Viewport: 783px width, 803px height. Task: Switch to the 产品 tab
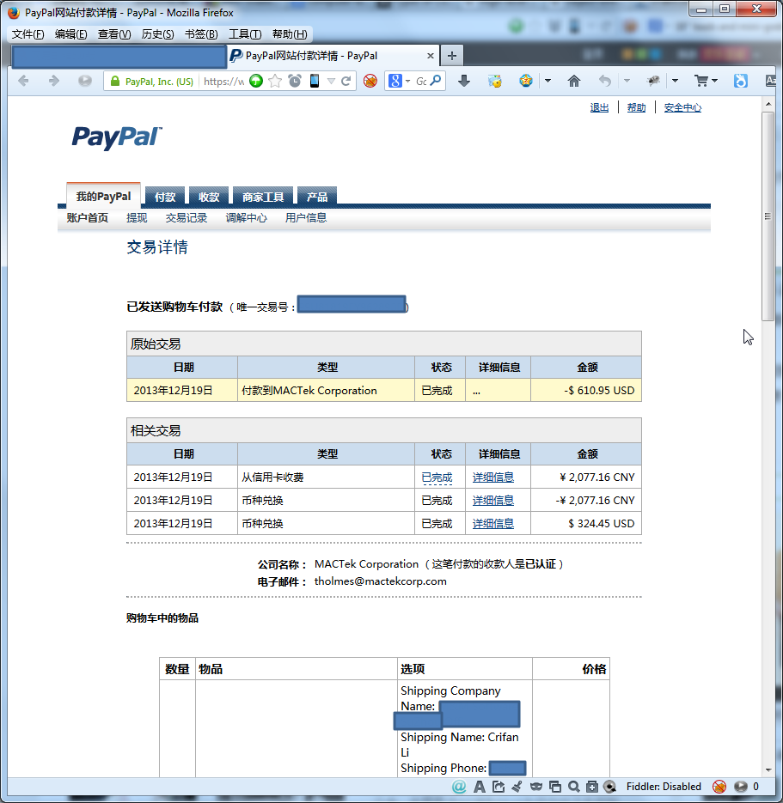317,198
